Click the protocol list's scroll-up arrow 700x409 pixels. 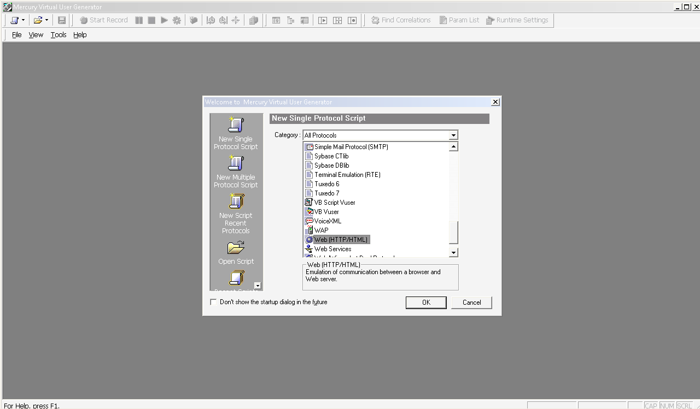coord(453,146)
